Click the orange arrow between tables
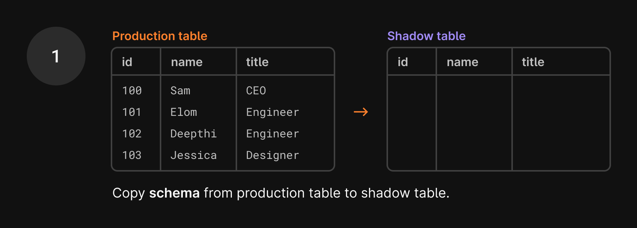The image size is (637, 228). pos(360,112)
